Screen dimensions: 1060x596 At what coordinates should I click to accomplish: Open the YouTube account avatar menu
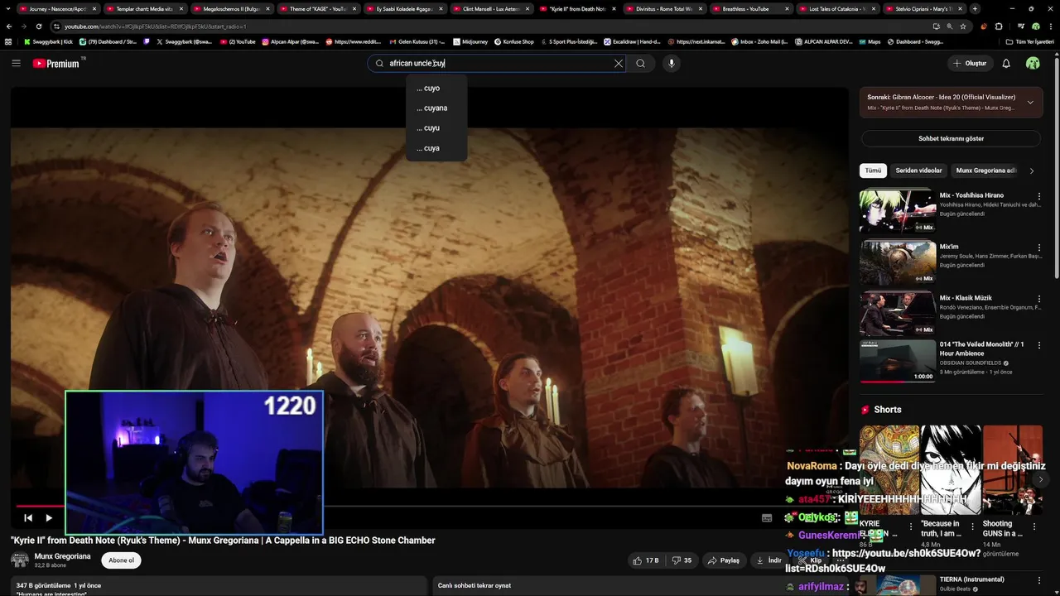point(1033,63)
